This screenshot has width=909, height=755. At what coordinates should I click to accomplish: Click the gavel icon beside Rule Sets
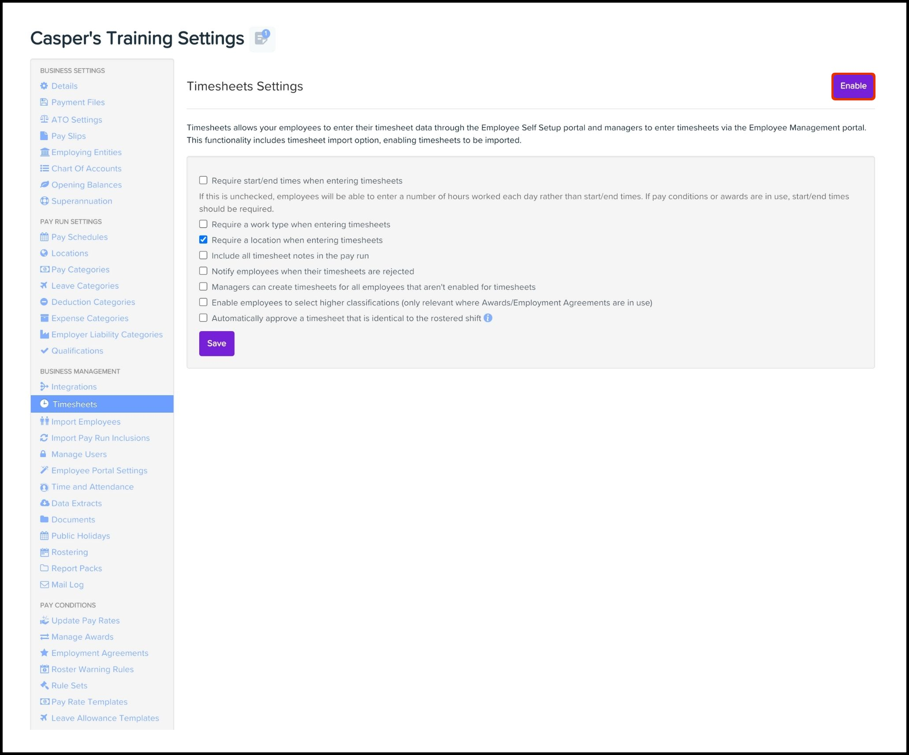click(44, 685)
